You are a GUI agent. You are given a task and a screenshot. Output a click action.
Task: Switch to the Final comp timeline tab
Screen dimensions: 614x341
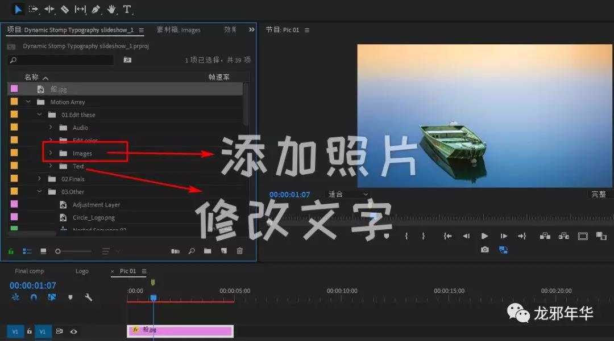(x=30, y=271)
